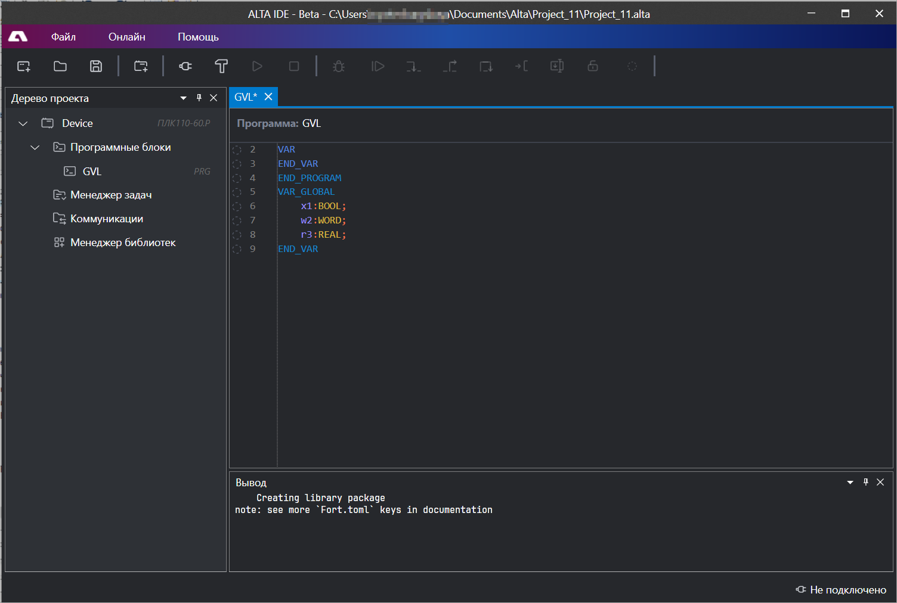Viewport: 897px width, 603px height.
Task: Click the dotted circle toolbar icon
Action: pyautogui.click(x=632, y=66)
